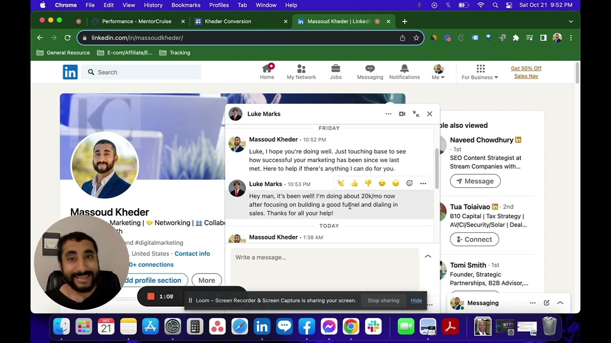
Task: Expand the For Business dropdown
Action: pos(480,72)
